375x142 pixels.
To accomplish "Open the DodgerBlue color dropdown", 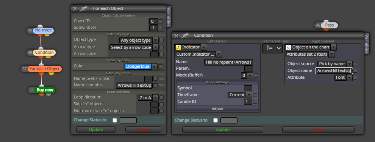I will click(154, 67).
